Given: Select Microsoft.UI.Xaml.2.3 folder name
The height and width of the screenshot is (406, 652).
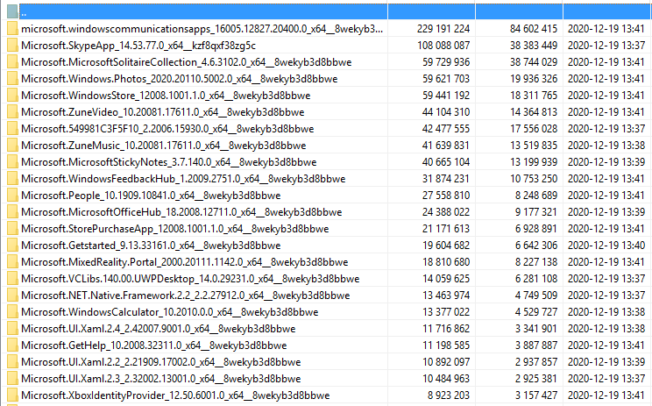Looking at the screenshot, I should pyautogui.click(x=161, y=378).
